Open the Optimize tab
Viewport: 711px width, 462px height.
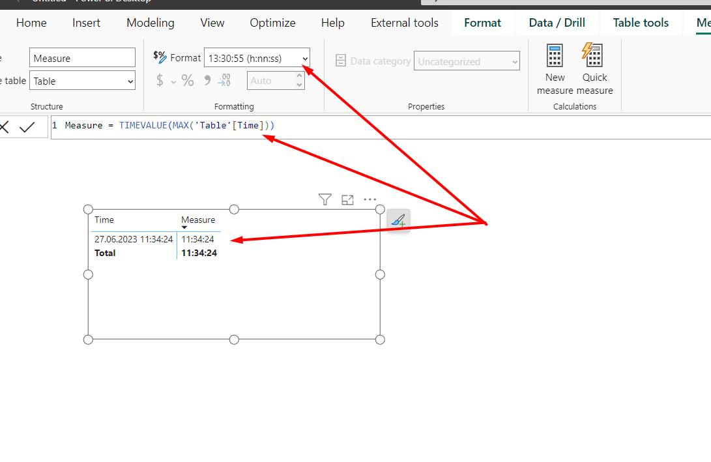272,23
